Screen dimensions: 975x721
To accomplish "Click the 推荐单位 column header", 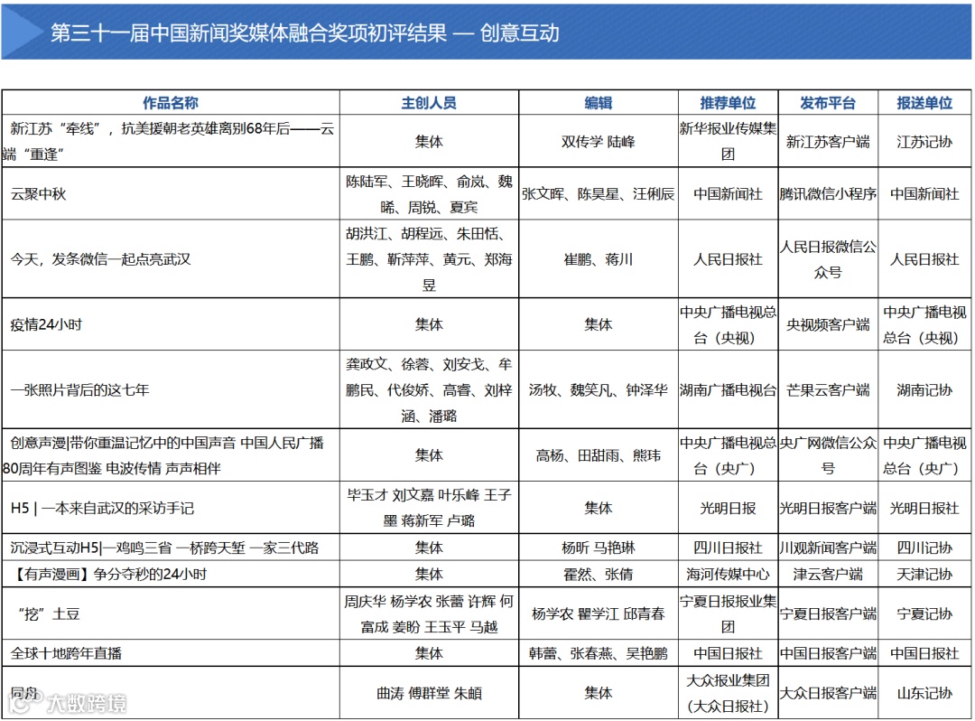I will pyautogui.click(x=729, y=103).
